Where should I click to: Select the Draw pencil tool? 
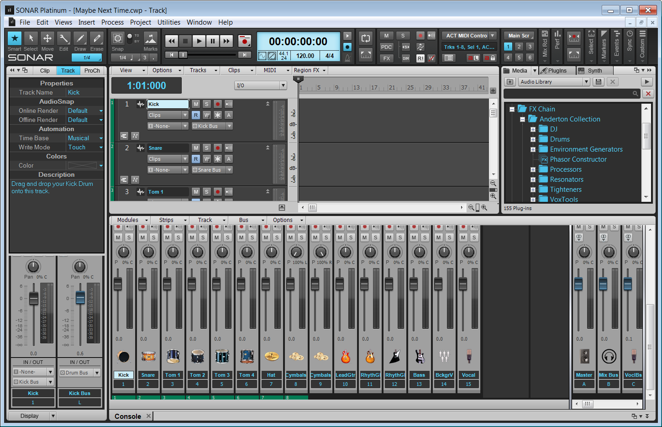coord(80,39)
